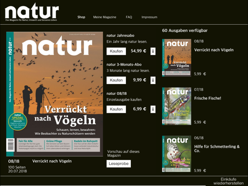Screen dimensions: 248x186
Task: Open the Shop tab
Action: point(81,17)
